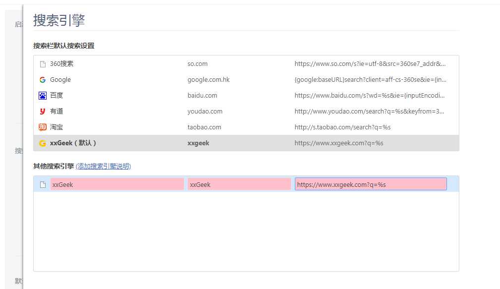Viewport: 500px width, 289px height.
Task: Focus the xxGeek keyword input field
Action: (239, 184)
